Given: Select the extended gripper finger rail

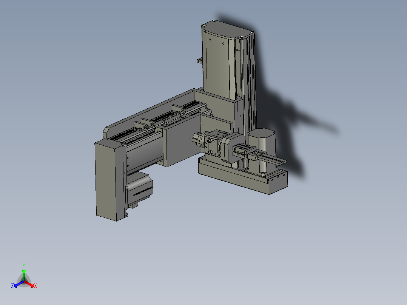Looking at the screenshot, I should (271, 159).
